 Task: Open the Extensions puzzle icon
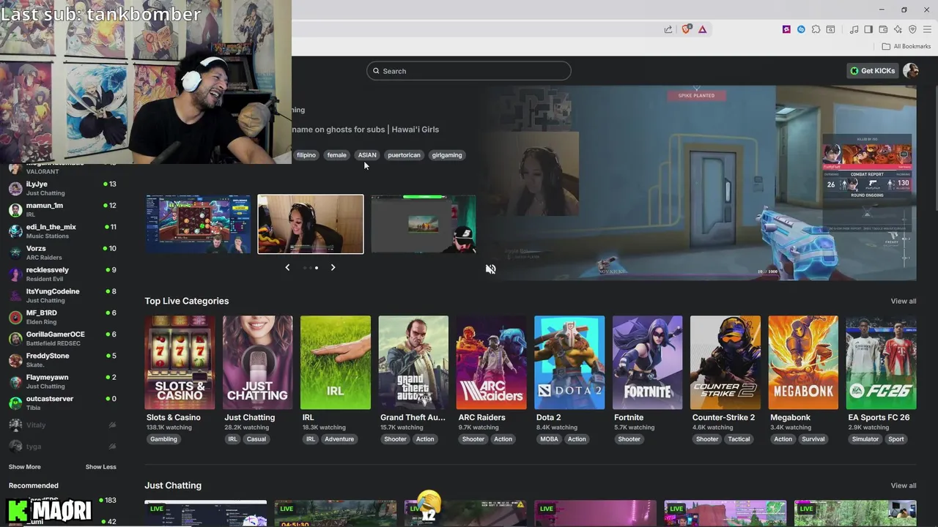click(x=816, y=29)
